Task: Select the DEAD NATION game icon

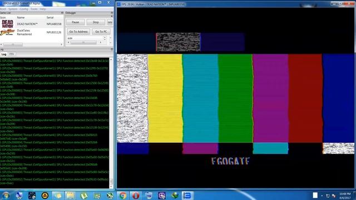Action: (7, 24)
